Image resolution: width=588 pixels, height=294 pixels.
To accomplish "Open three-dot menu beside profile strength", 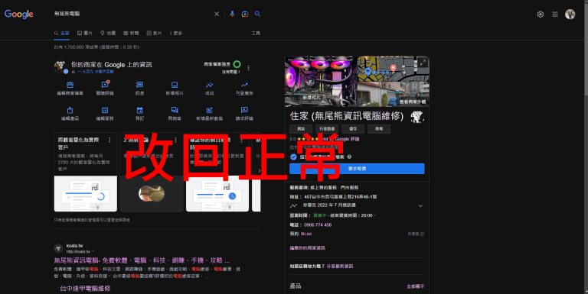I will [x=248, y=68].
